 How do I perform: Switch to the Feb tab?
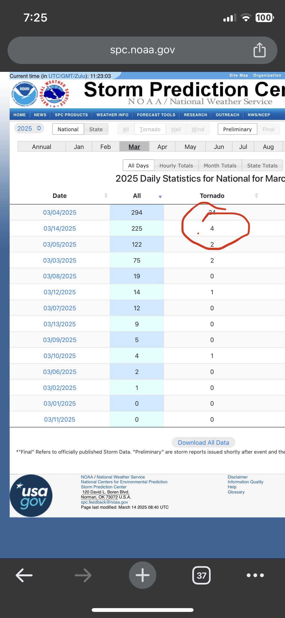[x=105, y=147]
